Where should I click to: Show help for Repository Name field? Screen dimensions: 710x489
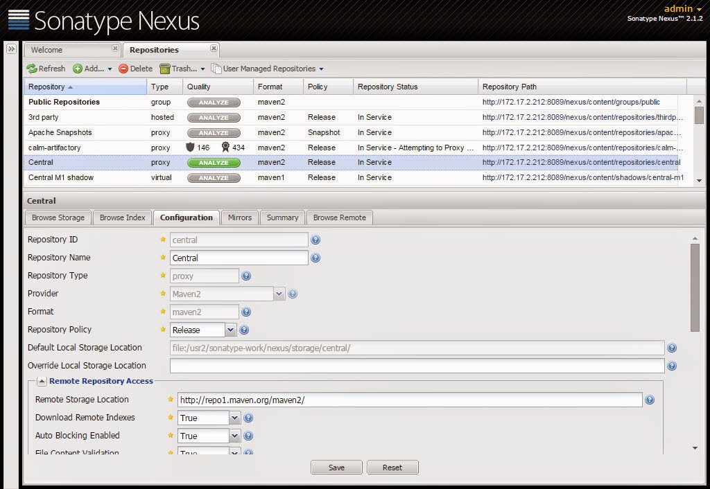tap(315, 258)
